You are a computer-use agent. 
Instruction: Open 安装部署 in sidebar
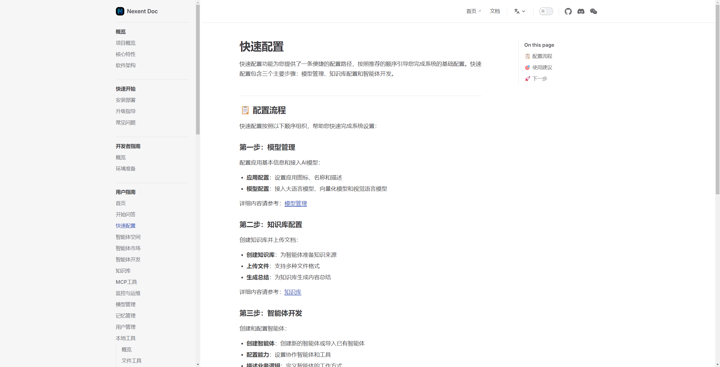(125, 100)
